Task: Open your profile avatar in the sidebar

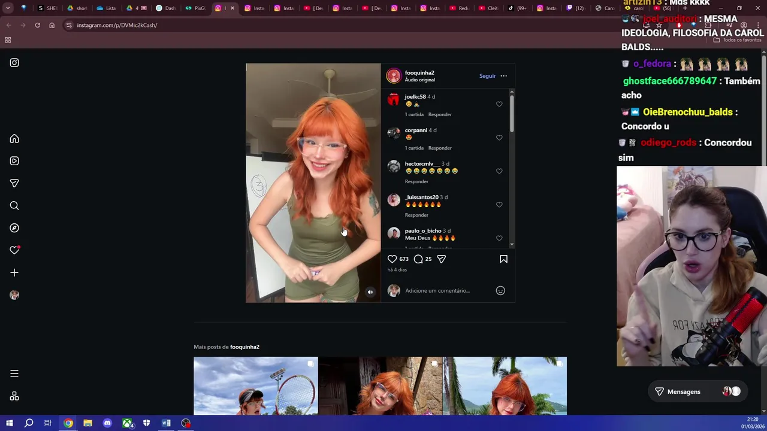Action: pyautogui.click(x=14, y=295)
